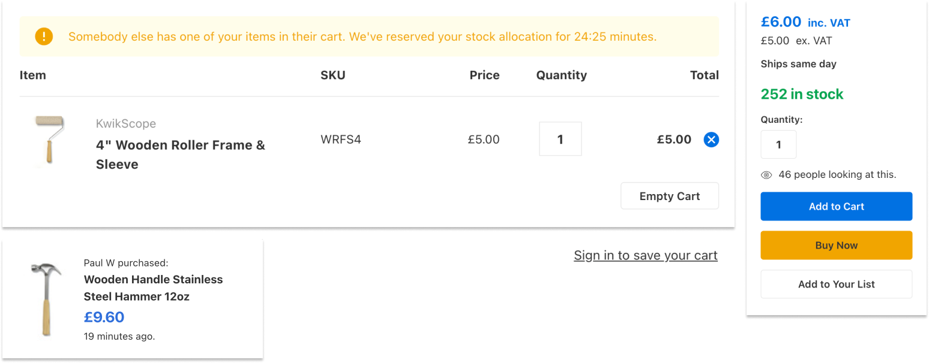Click the cart quantity field for roller

point(561,139)
